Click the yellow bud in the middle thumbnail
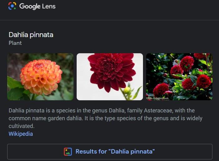 127,90
